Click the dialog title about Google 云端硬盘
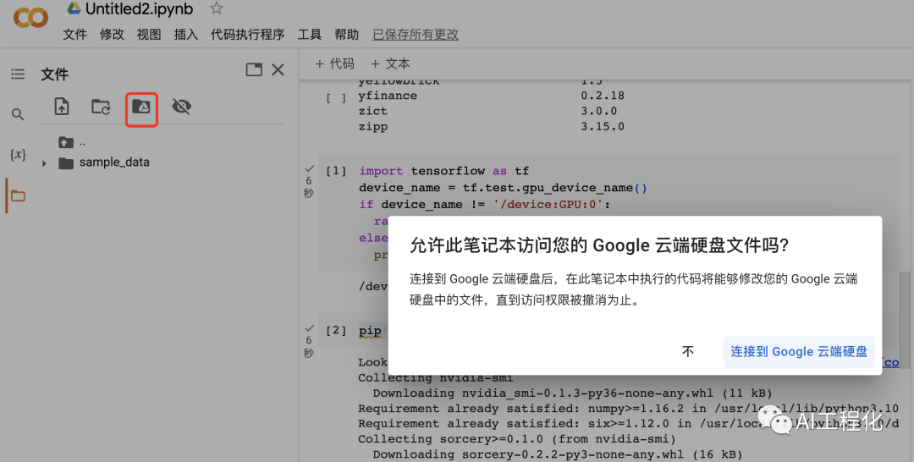 click(x=599, y=245)
